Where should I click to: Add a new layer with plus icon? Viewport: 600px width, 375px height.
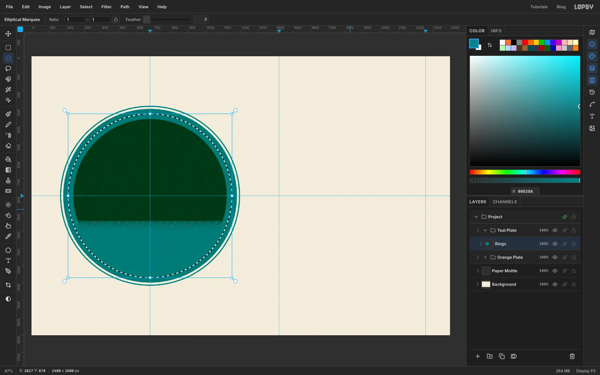pyautogui.click(x=478, y=356)
